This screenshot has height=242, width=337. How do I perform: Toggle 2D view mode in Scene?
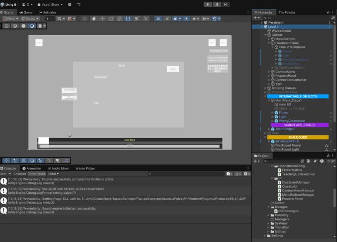[x=158, y=19]
